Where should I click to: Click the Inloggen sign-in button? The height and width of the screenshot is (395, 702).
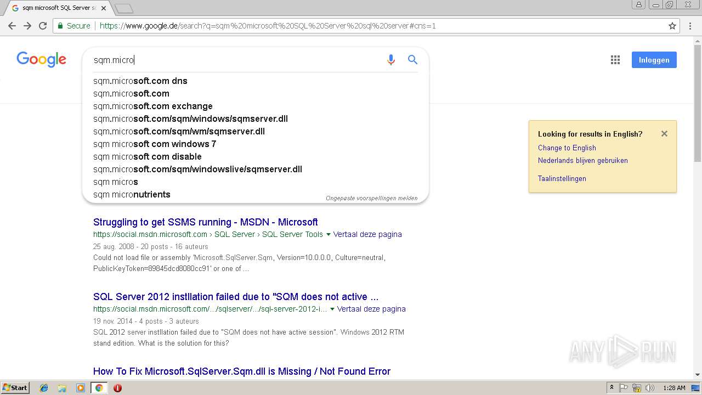point(654,60)
